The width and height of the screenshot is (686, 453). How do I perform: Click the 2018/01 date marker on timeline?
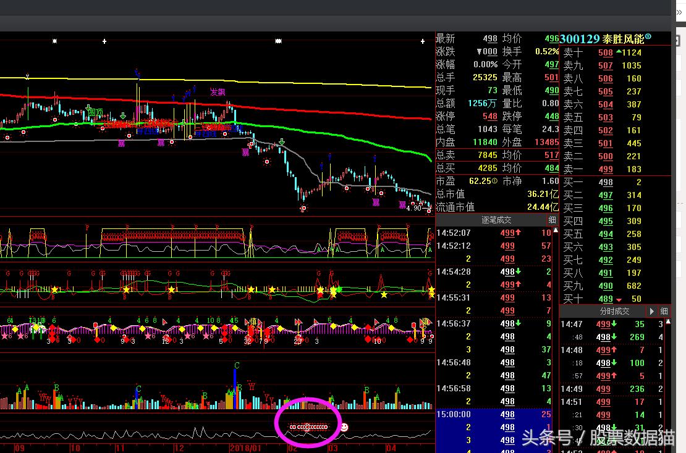point(246,447)
